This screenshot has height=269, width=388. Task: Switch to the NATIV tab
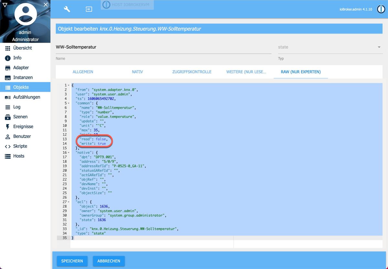pyautogui.click(x=137, y=72)
